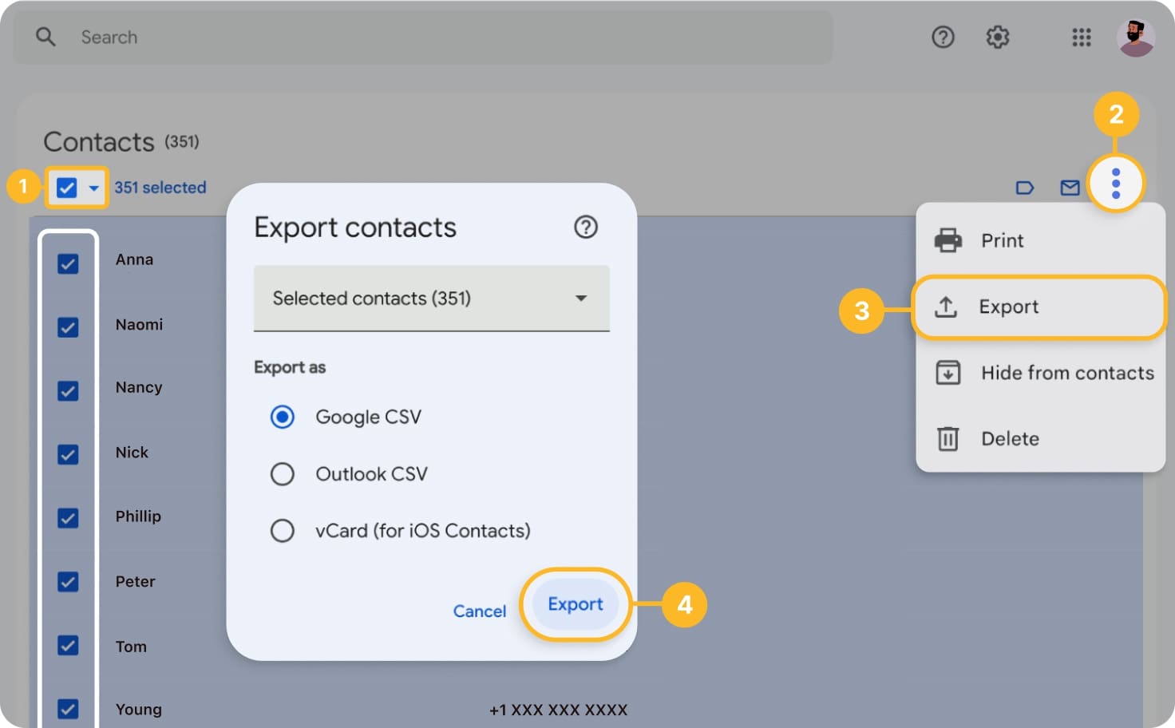
Task: Open the three-dot more actions menu
Action: point(1115,183)
